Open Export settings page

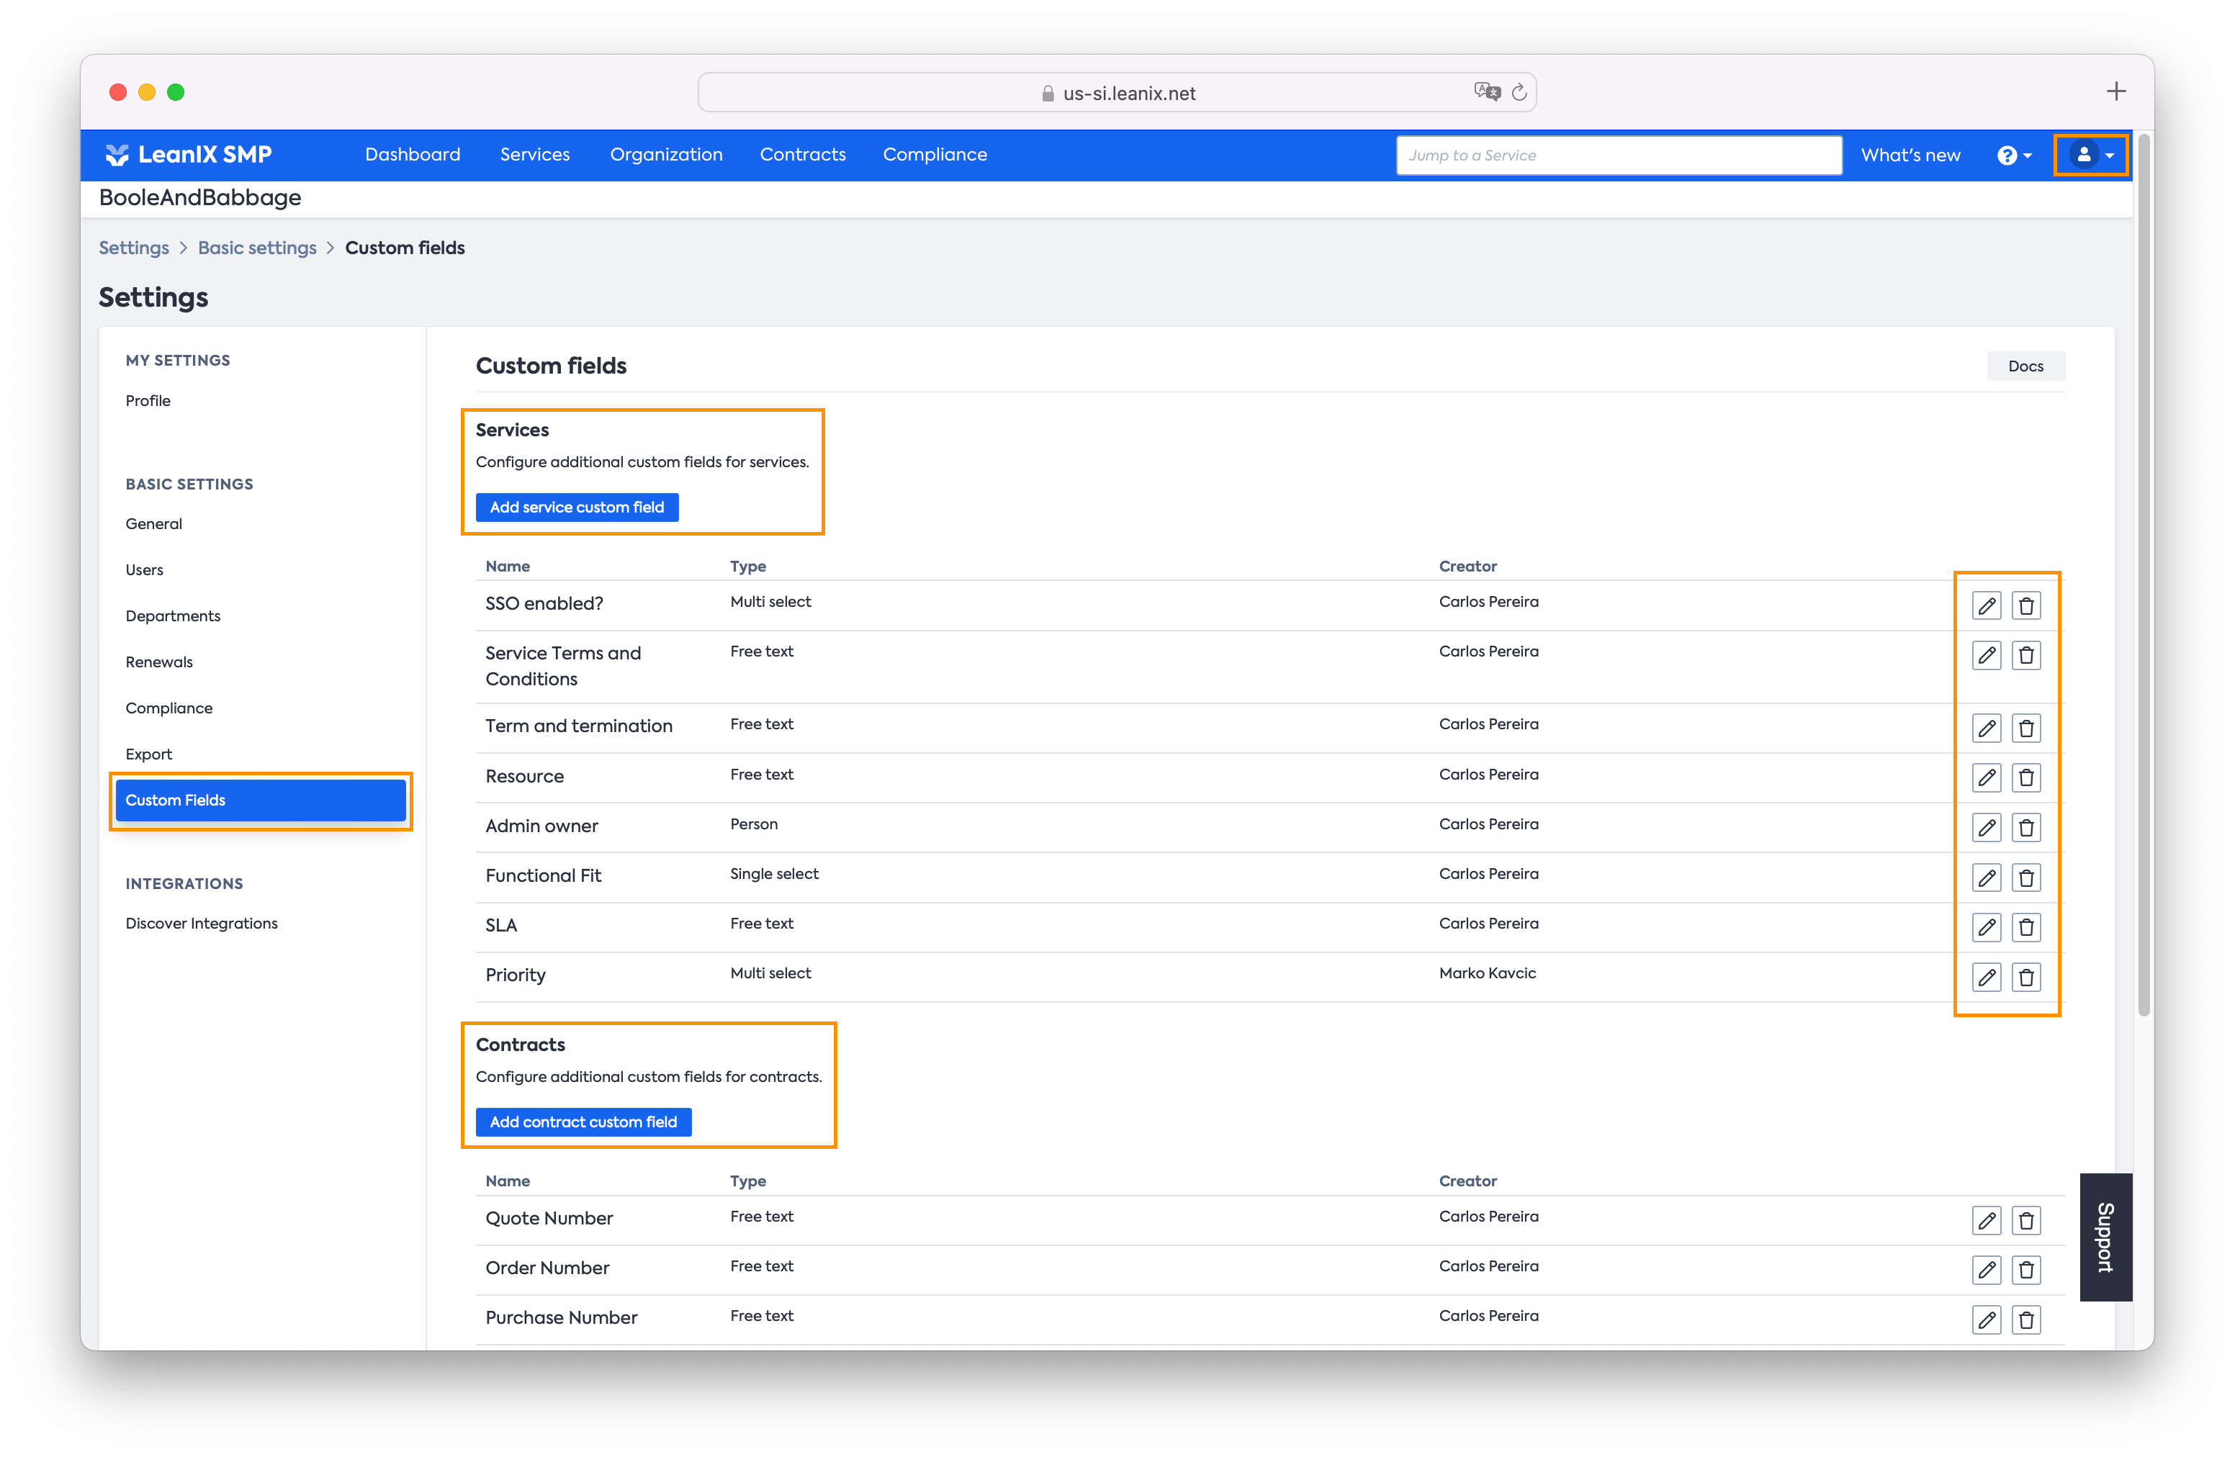pyautogui.click(x=148, y=754)
